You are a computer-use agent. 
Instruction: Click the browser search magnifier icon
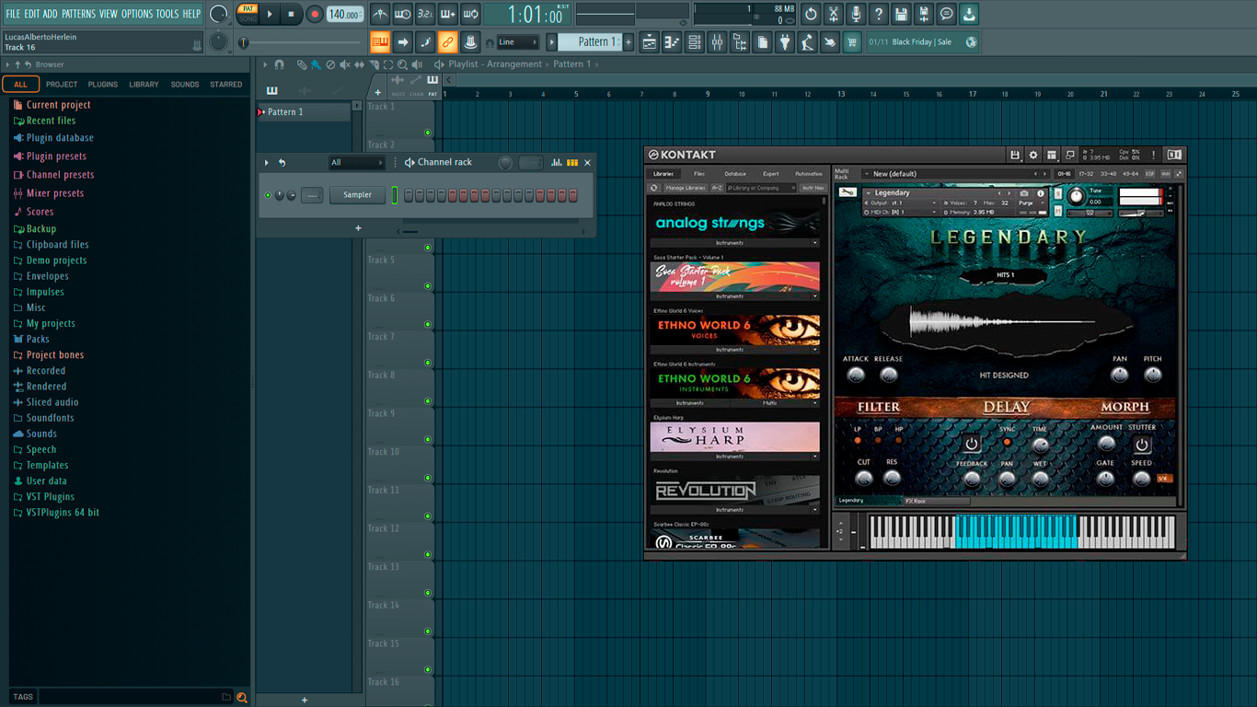coord(242,697)
